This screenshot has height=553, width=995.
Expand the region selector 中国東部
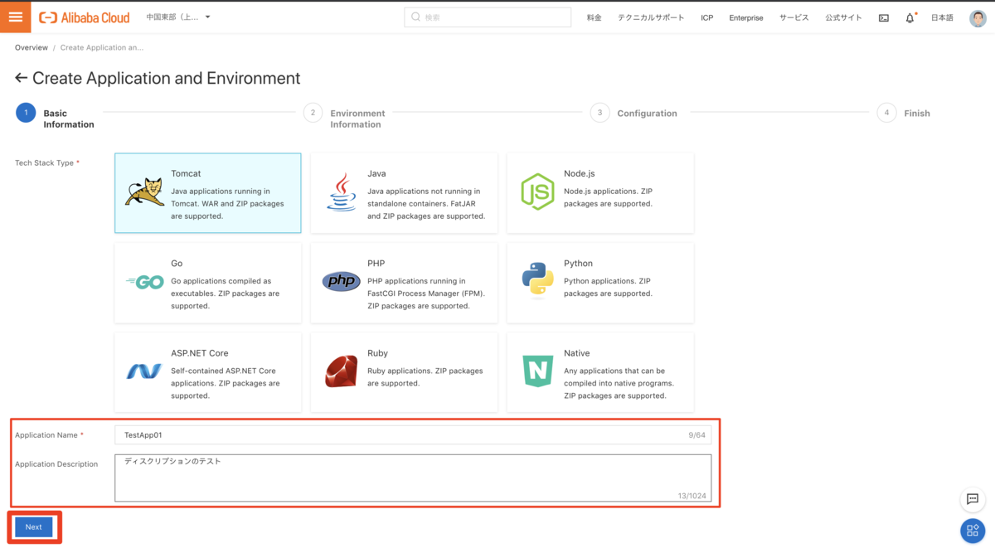[178, 17]
